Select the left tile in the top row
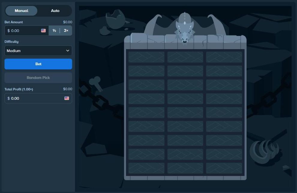Viewport: 297px width, 193px height. (x=146, y=57)
